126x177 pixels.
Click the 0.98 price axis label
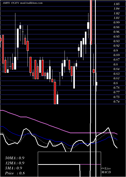coord(116,27)
